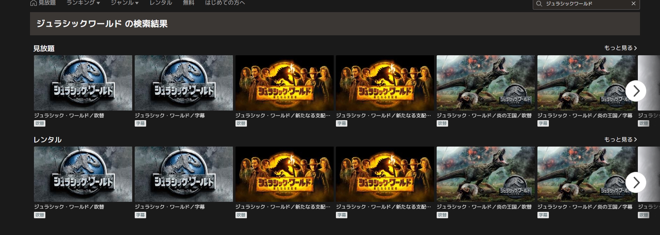Go to レンタル in the top navigation
Screen dimensions: 660x235
tap(161, 3)
